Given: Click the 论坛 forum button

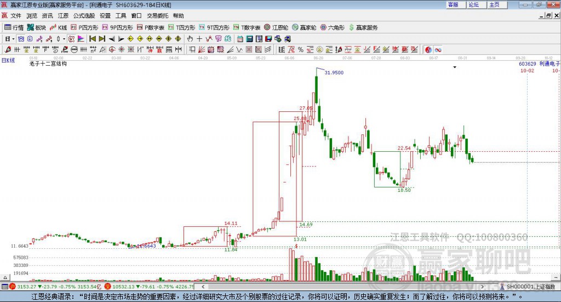Looking at the screenshot, I should tap(476, 4).
